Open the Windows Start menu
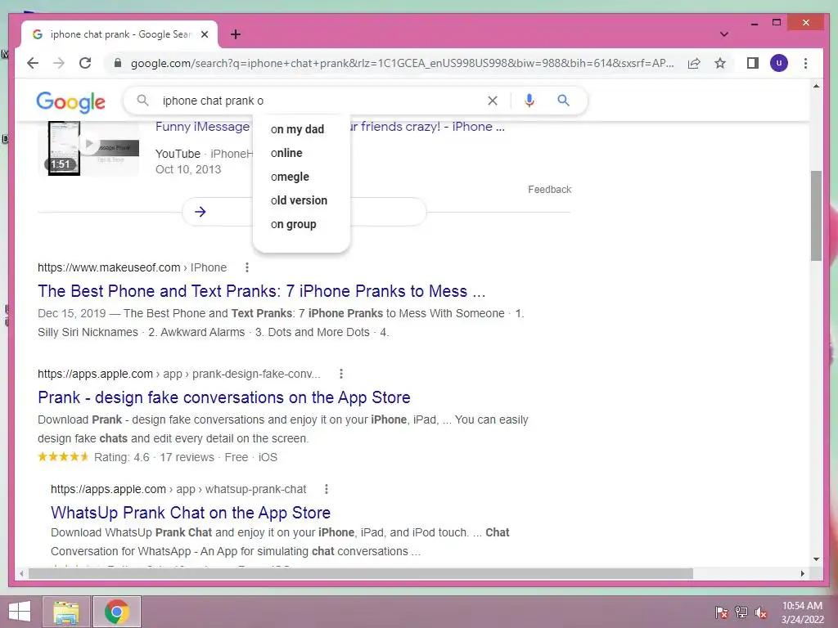Image resolution: width=838 pixels, height=628 pixels. pos(20,612)
